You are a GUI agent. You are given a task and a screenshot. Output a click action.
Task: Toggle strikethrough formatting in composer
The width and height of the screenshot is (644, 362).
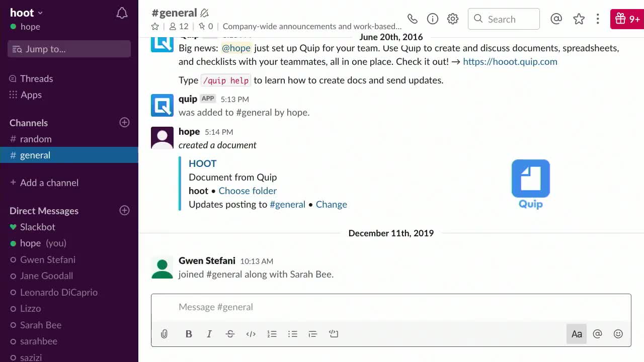(x=230, y=334)
